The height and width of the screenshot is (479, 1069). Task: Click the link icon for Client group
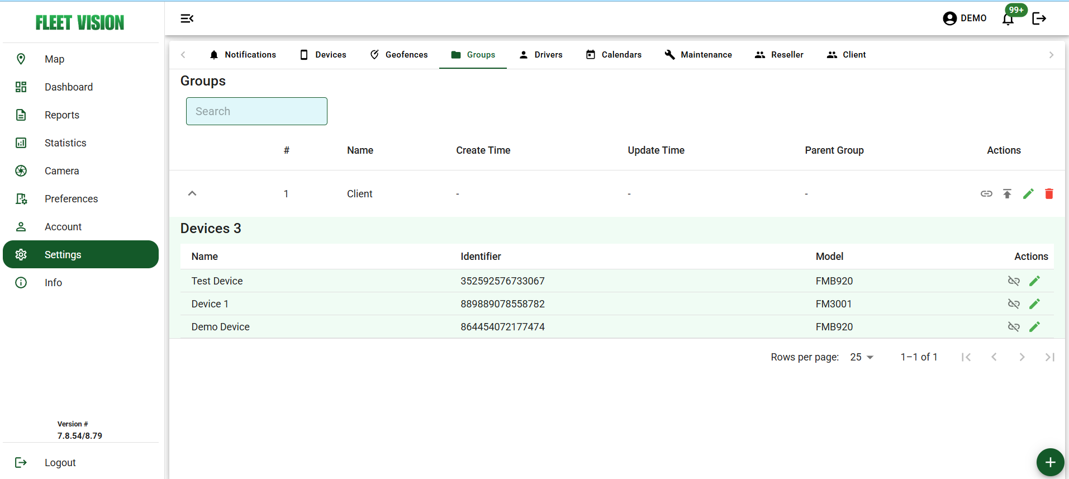(986, 193)
